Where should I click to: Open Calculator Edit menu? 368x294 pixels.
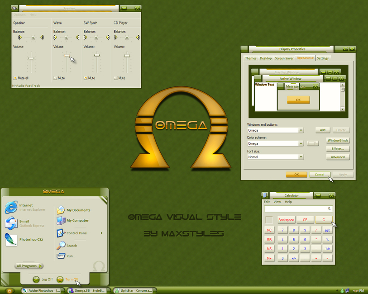(x=267, y=202)
